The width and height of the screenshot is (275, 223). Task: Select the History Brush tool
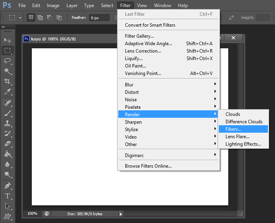point(7,133)
